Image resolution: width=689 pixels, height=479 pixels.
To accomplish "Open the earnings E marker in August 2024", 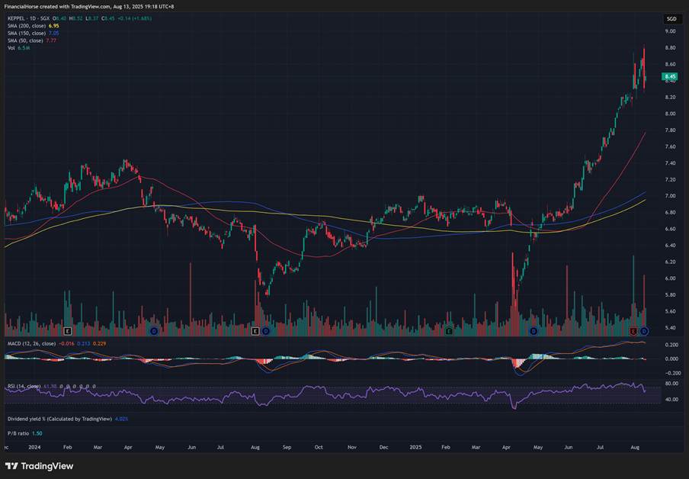I will coord(255,331).
